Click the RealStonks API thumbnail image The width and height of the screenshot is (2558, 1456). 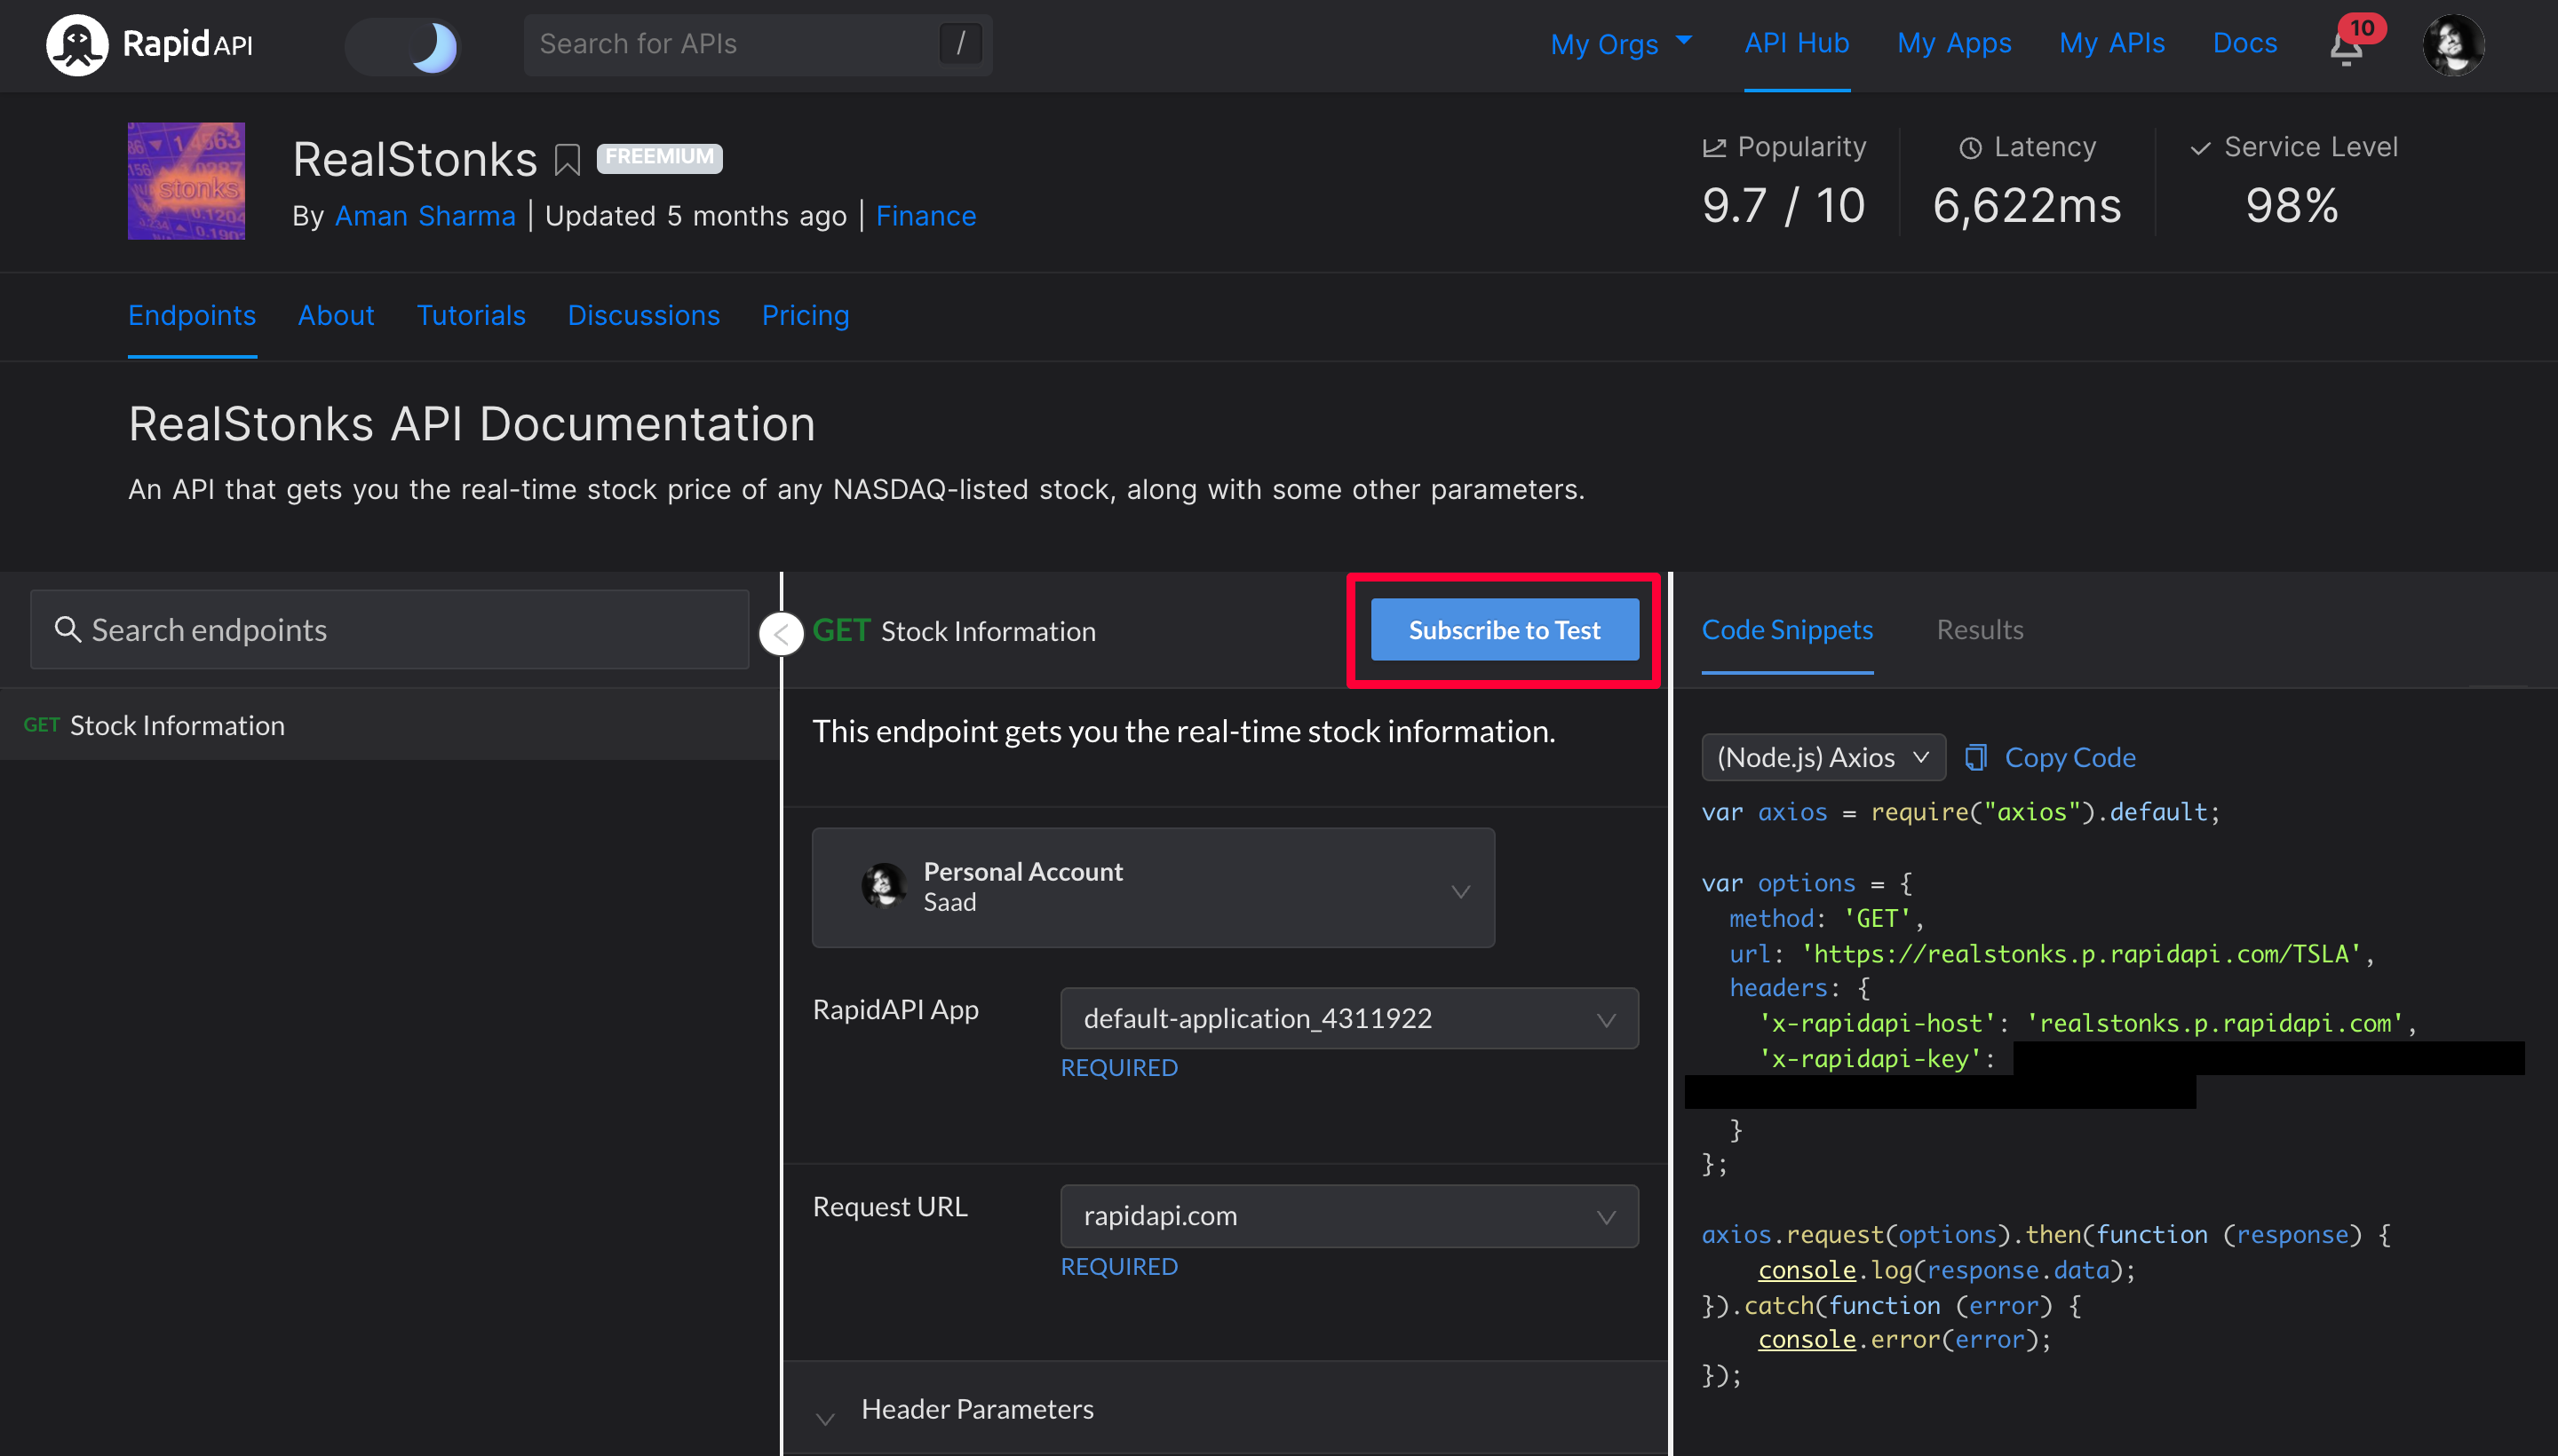coord(186,181)
